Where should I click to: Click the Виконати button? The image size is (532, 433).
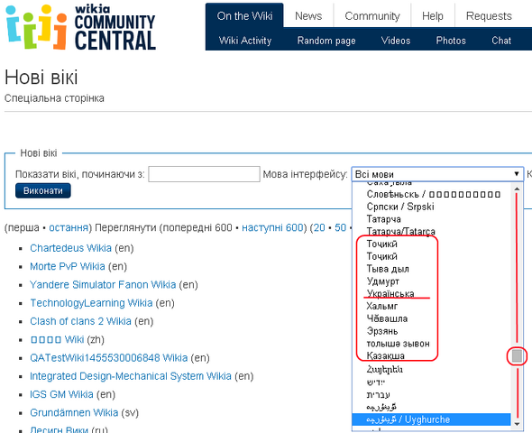coord(43,190)
